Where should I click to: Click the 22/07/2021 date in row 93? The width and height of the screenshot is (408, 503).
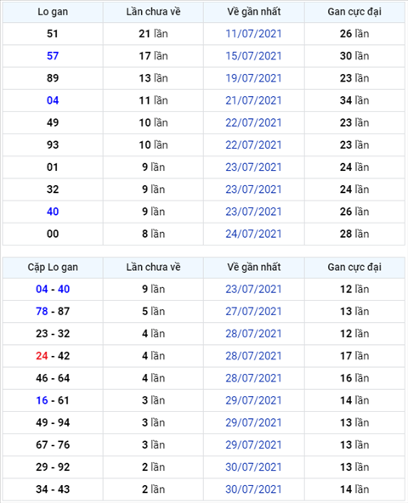pyautogui.click(x=253, y=144)
